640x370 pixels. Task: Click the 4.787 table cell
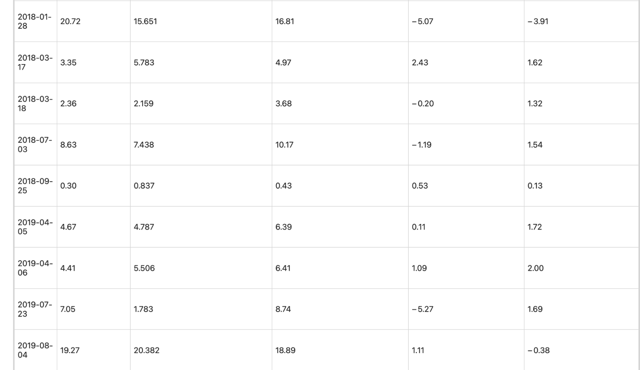click(x=201, y=227)
